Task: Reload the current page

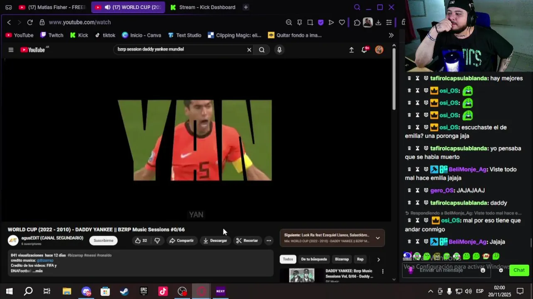Action: click(x=30, y=22)
